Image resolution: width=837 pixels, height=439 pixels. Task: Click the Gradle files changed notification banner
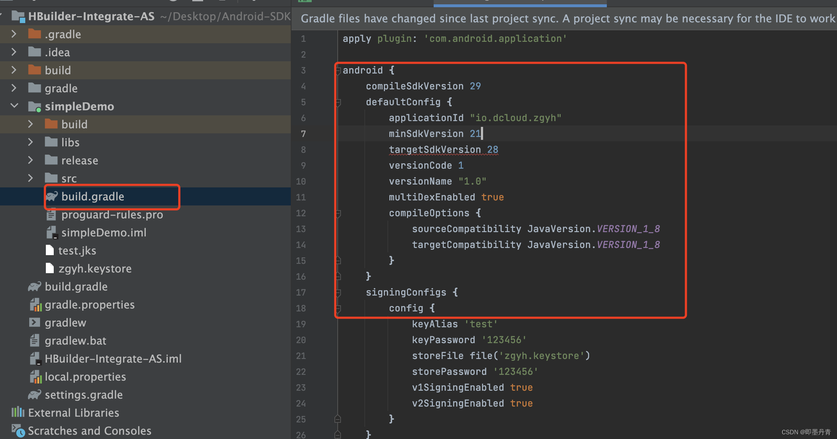click(x=564, y=18)
